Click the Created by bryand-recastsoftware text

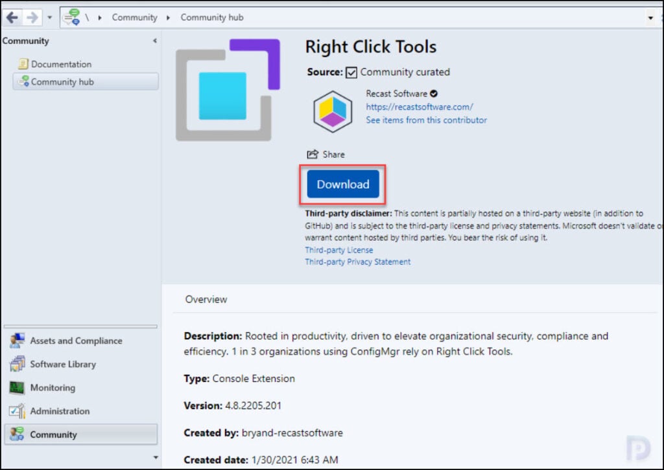(263, 433)
